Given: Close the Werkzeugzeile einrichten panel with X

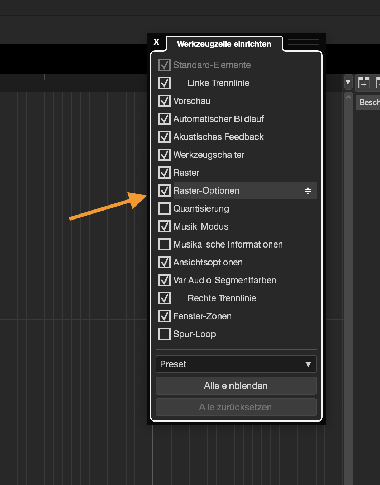Looking at the screenshot, I should point(156,42).
